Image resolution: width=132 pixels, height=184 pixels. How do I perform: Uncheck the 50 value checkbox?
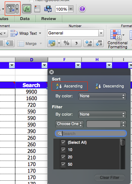pyautogui.click(x=63, y=164)
